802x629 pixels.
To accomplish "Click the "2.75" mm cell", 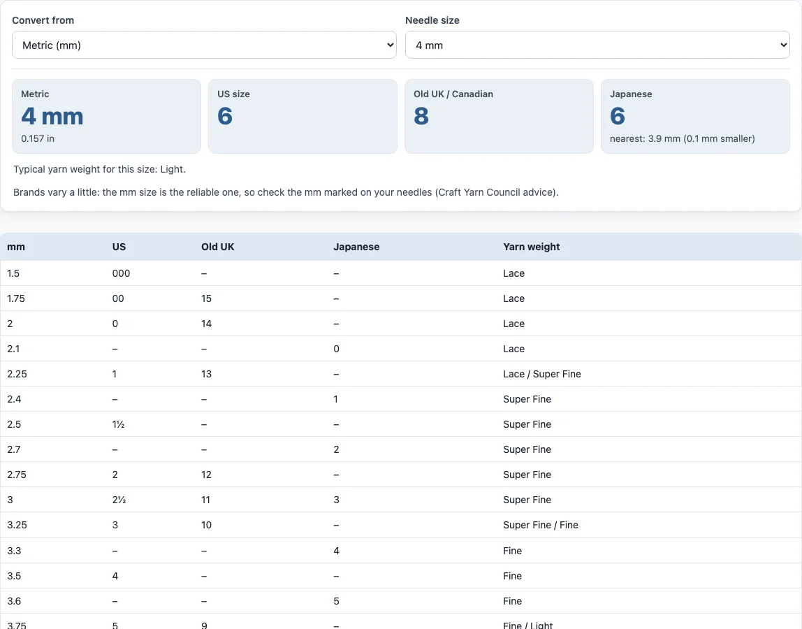I will pyautogui.click(x=17, y=474).
